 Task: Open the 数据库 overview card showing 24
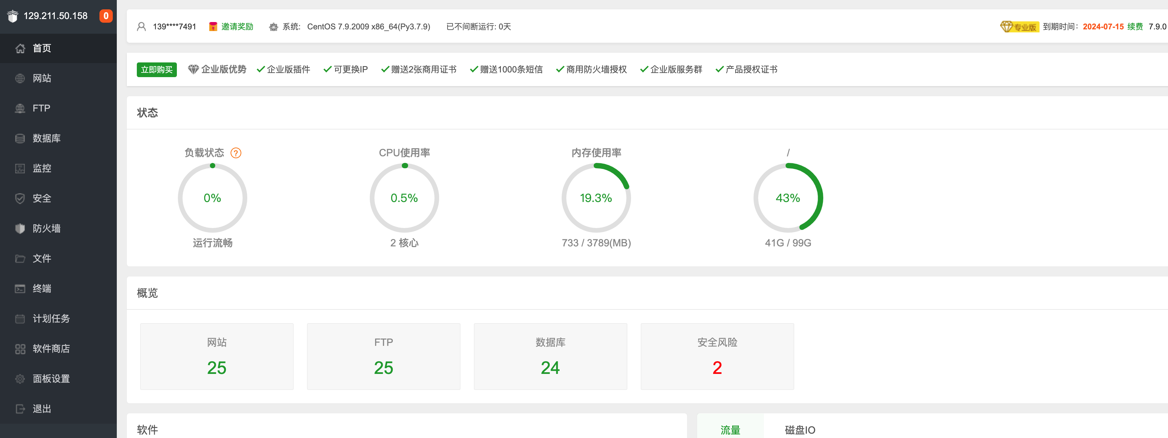(550, 356)
